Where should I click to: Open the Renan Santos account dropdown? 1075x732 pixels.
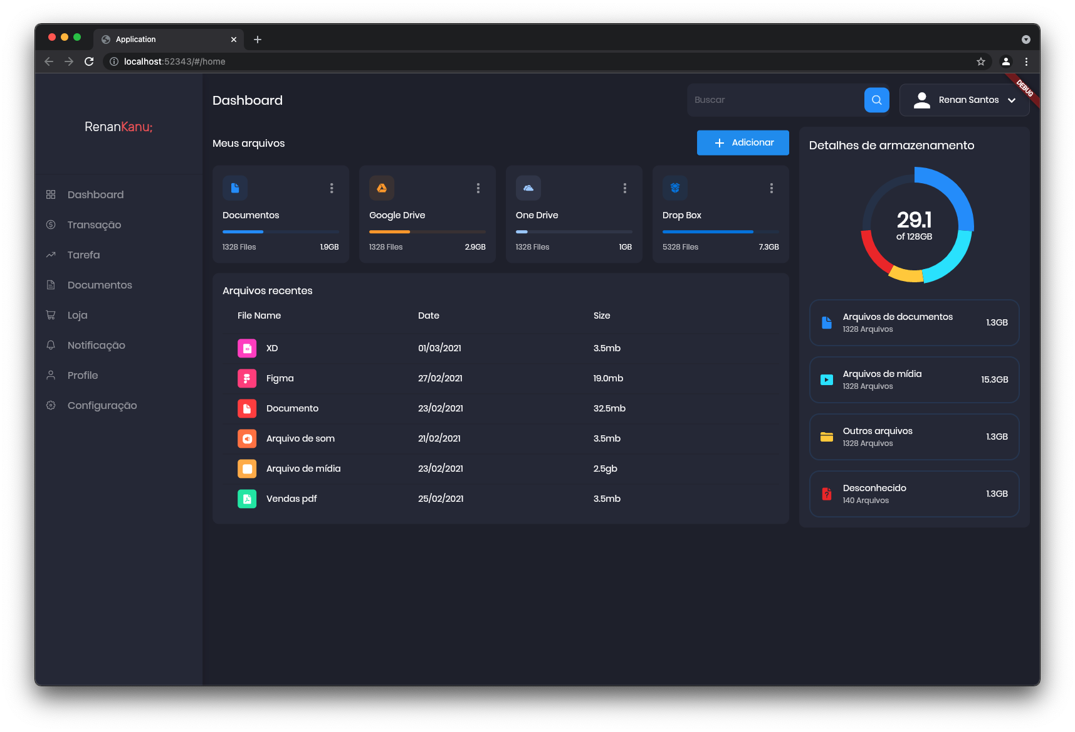968,100
